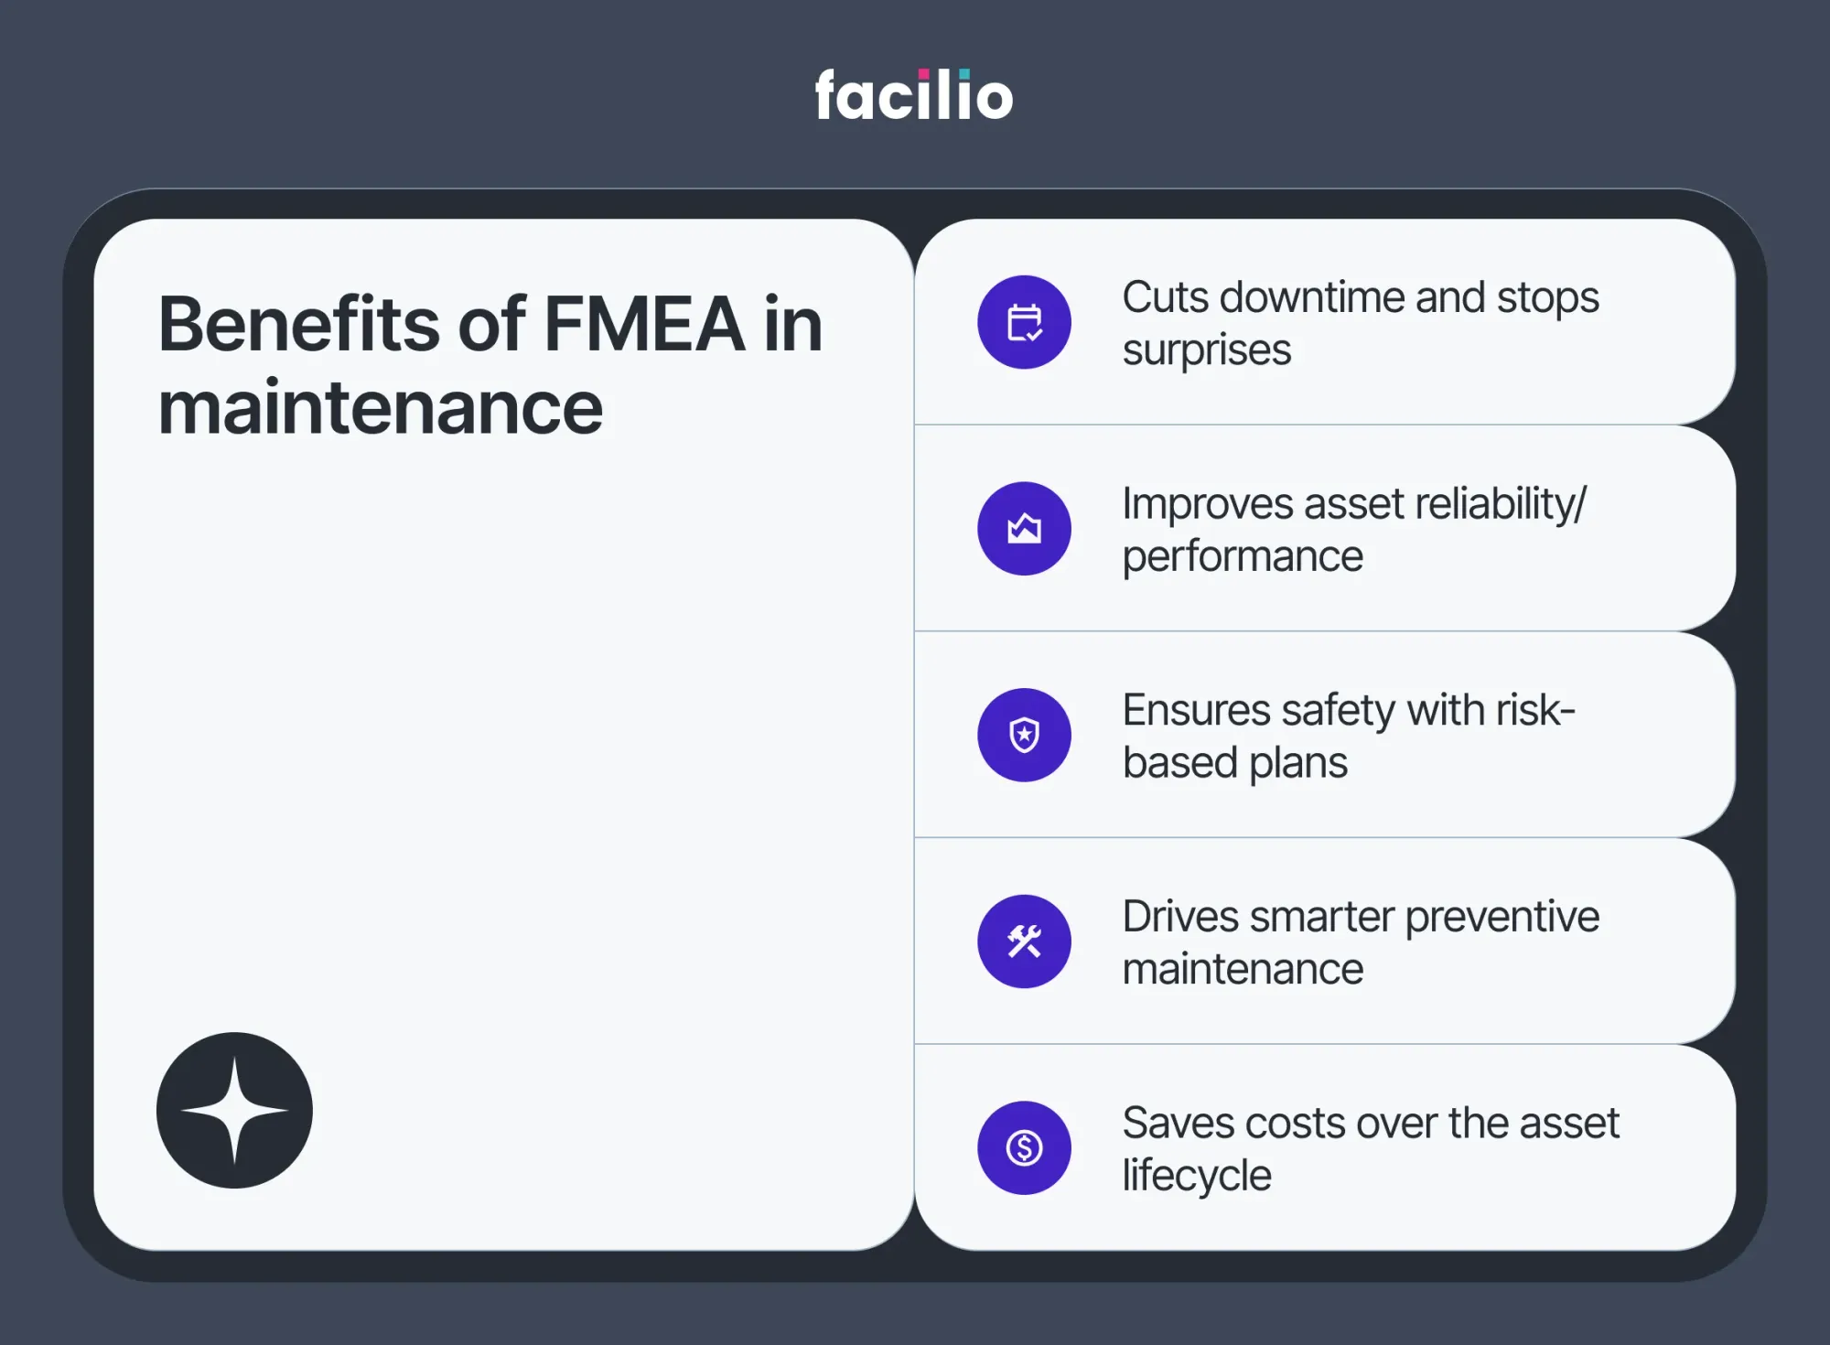1830x1345 pixels.
Task: Select "Cuts downtime and stops surprises" text
Action: (1360, 323)
